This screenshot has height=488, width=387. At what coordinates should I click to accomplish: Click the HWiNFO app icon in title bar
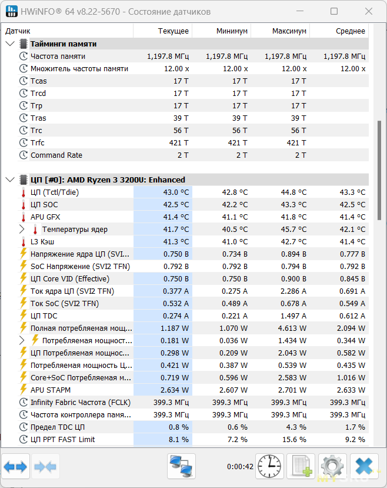point(12,12)
